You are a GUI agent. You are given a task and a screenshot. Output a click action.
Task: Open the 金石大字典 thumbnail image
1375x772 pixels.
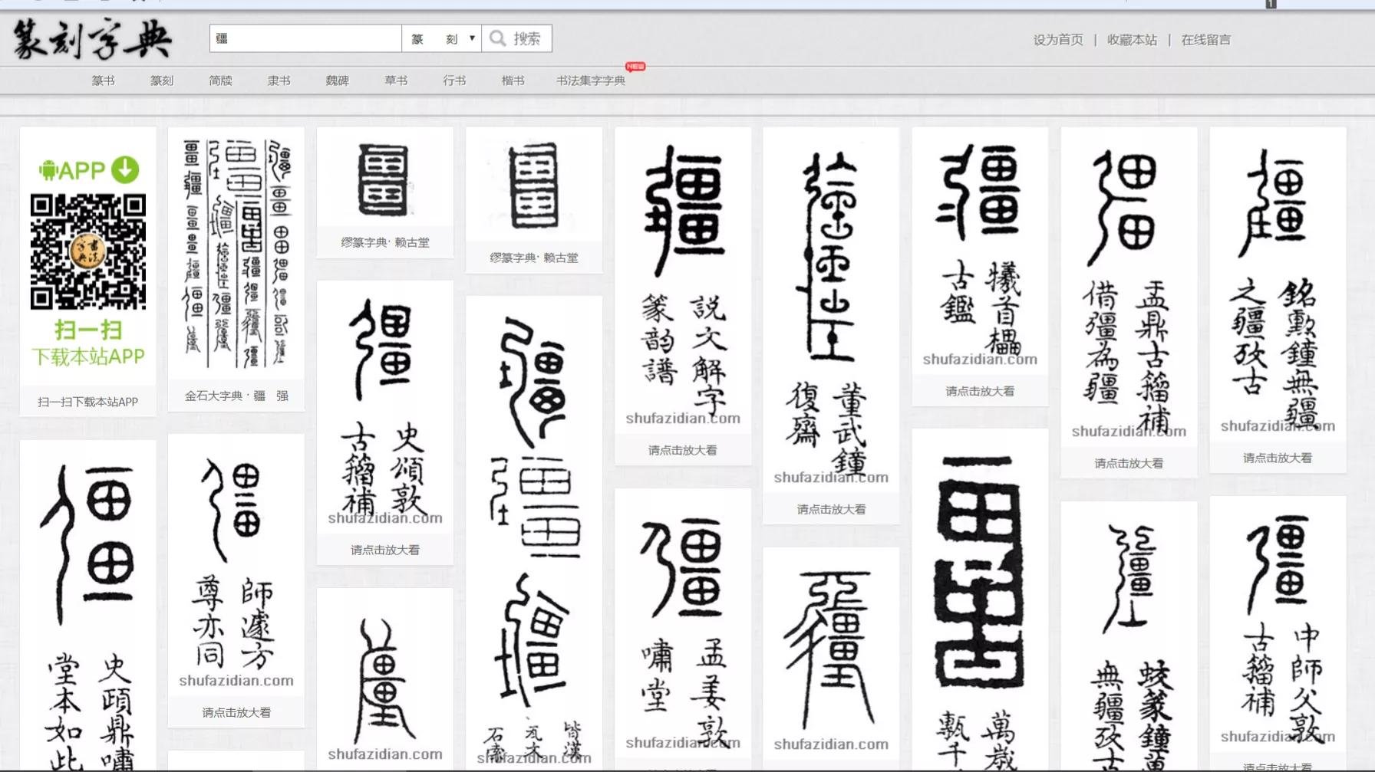(x=236, y=253)
